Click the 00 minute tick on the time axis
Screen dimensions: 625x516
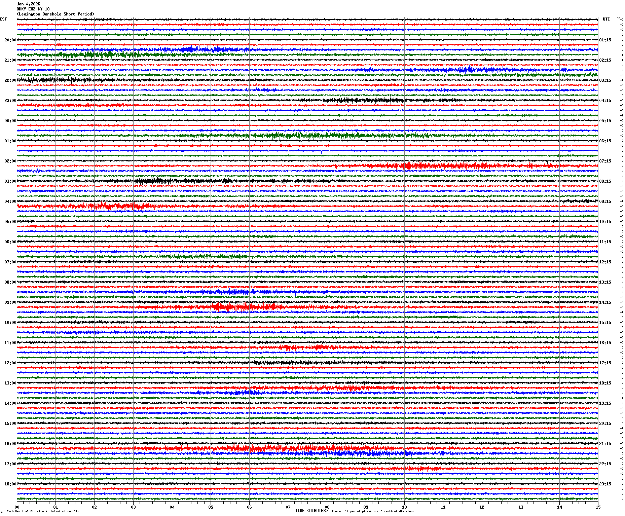coord(17,507)
